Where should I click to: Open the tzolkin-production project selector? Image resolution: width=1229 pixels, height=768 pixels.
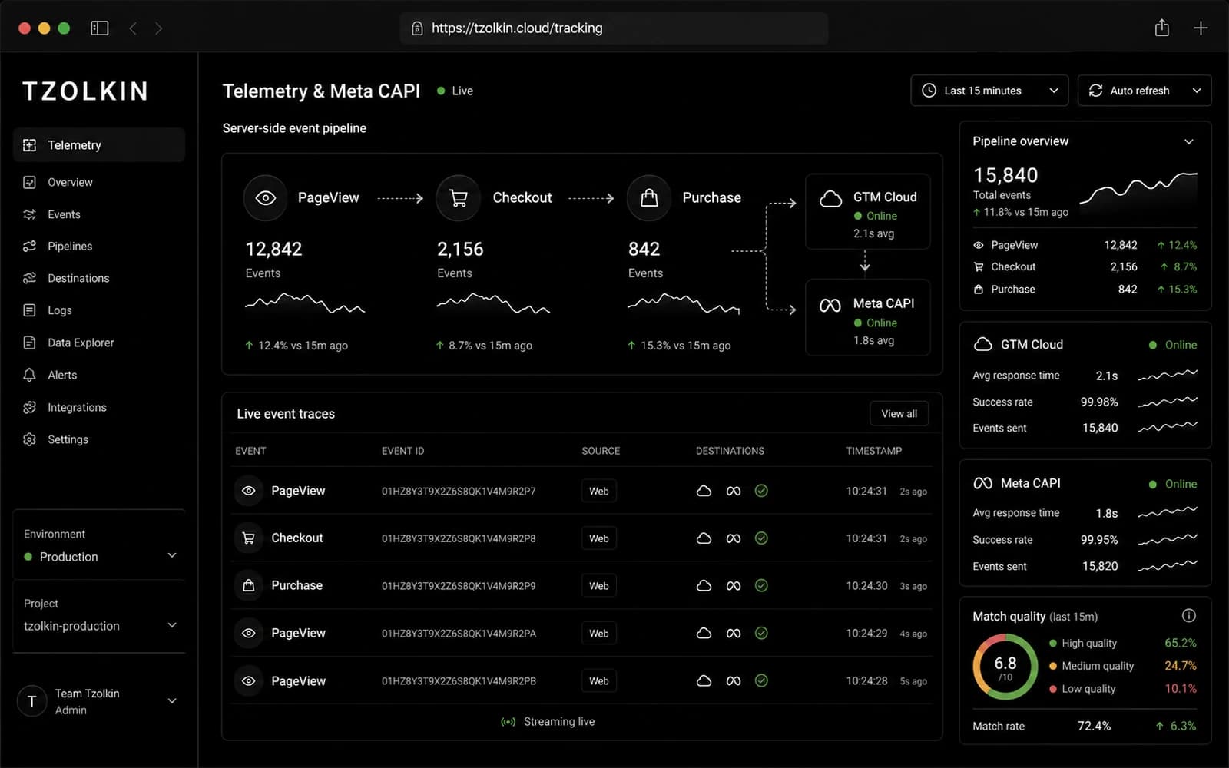pyautogui.click(x=99, y=626)
